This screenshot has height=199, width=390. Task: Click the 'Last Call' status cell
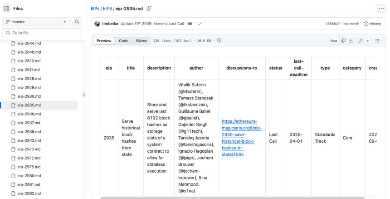[276, 138]
